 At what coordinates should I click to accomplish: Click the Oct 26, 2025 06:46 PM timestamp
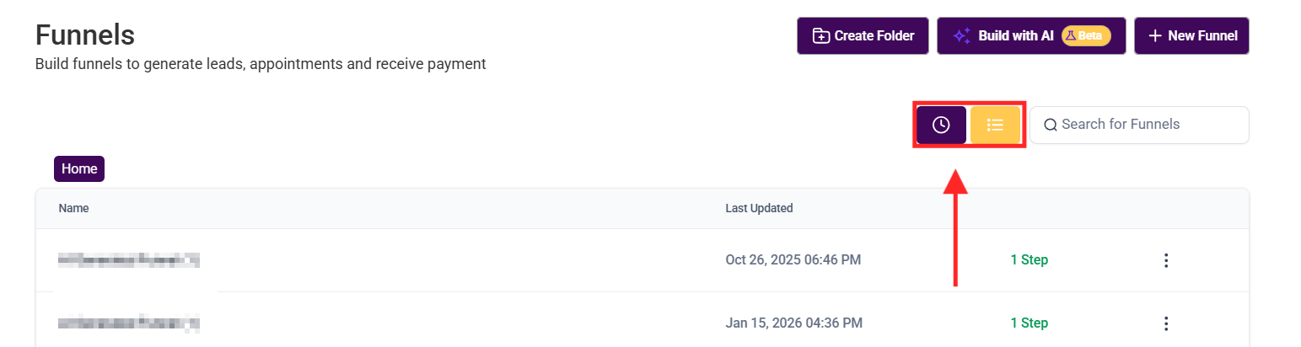(x=793, y=260)
